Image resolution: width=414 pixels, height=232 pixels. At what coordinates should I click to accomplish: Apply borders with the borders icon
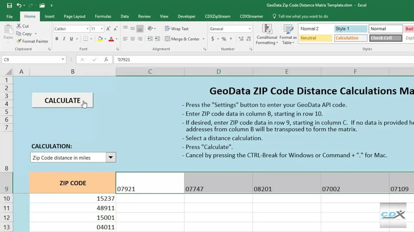point(85,39)
